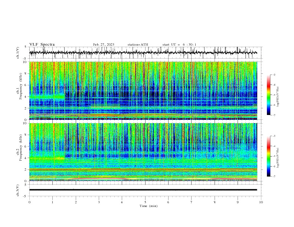
Task: Click the "ch.3(V)" waveform axis label
Action: point(18,190)
